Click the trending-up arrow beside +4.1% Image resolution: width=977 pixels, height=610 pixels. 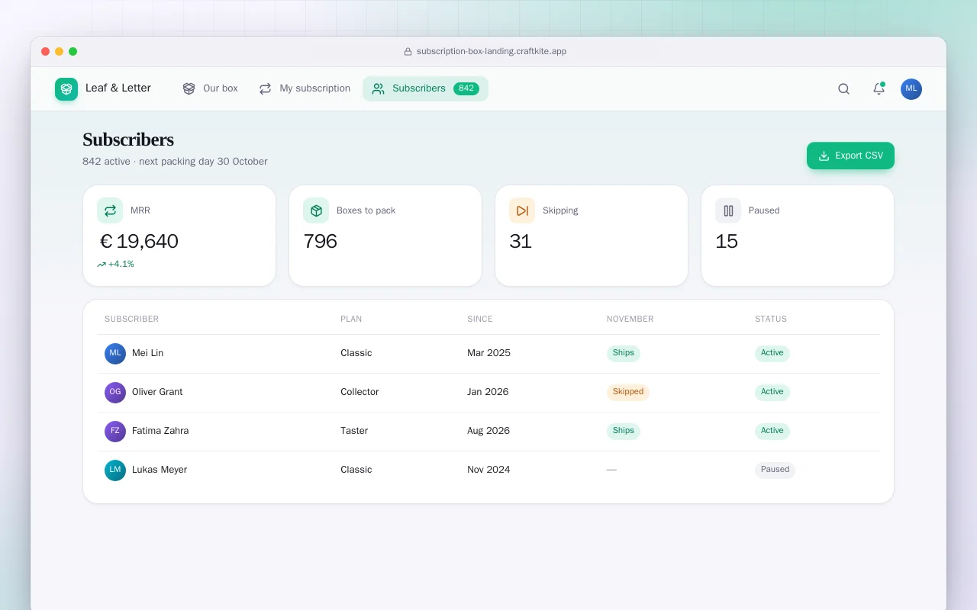tap(102, 265)
